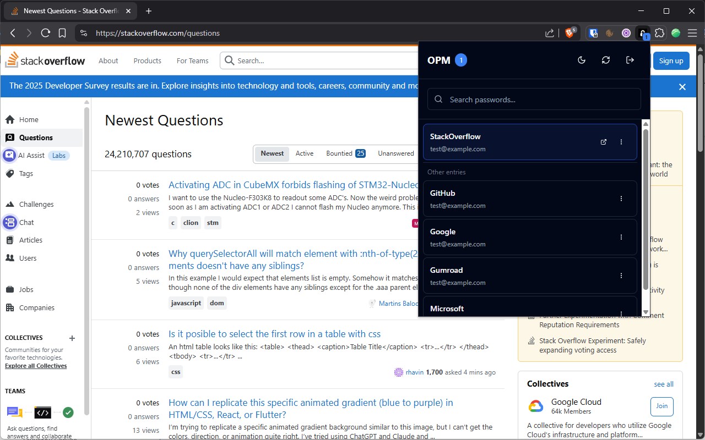Select the Active filter tab

coord(305,153)
